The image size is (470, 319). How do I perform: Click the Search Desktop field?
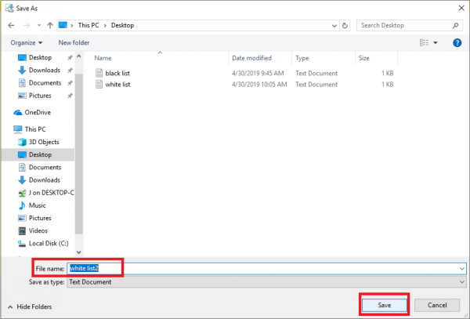click(x=407, y=25)
